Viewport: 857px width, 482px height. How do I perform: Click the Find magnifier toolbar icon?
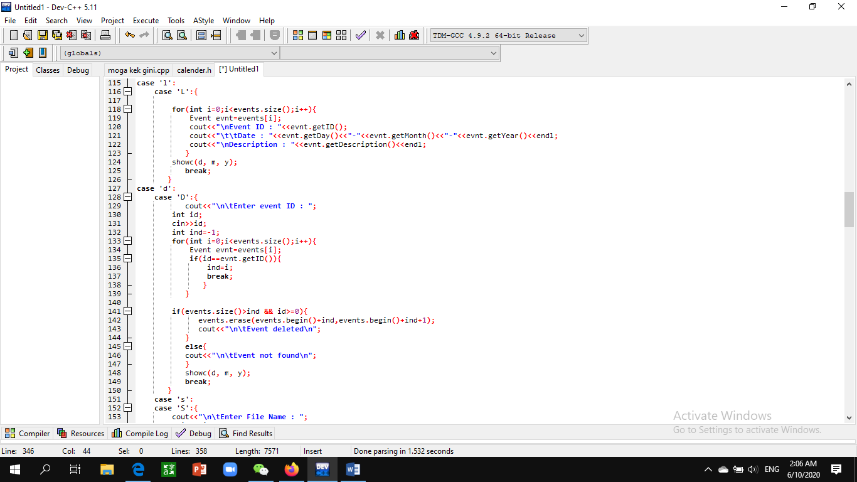click(168, 35)
